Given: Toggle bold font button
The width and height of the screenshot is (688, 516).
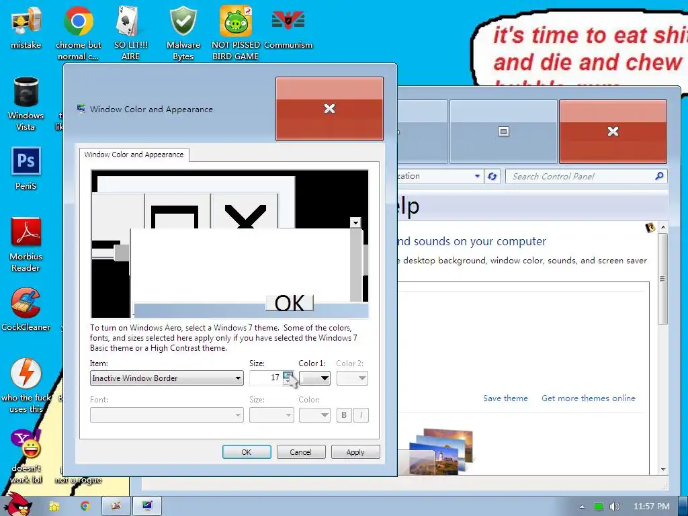Looking at the screenshot, I should coord(344,415).
